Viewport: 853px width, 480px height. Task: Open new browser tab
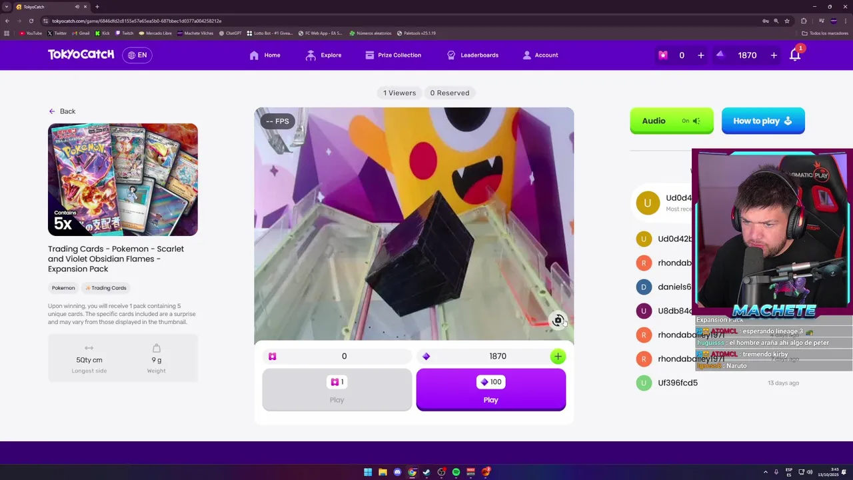point(97,7)
